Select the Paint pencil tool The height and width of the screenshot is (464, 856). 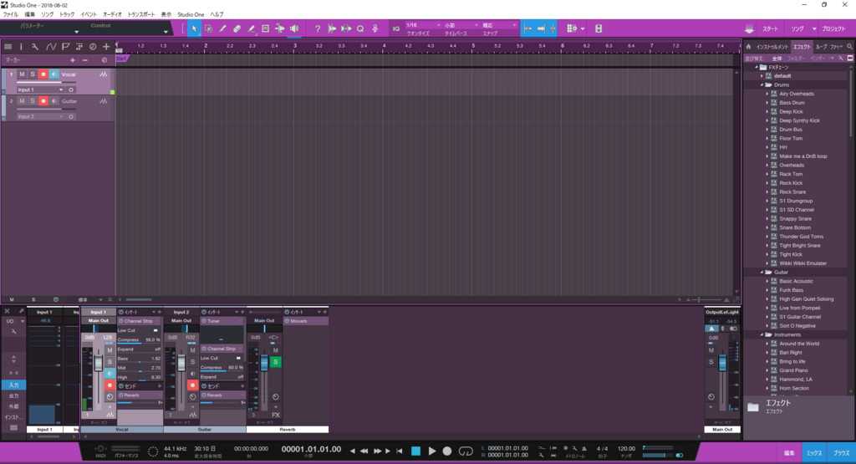[222, 28]
